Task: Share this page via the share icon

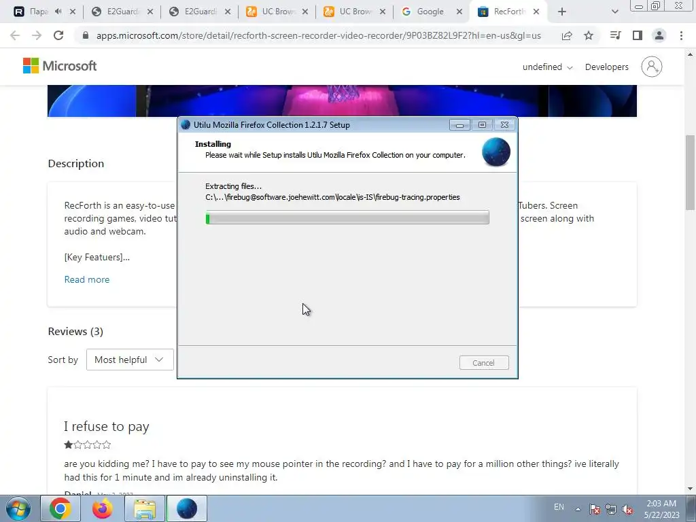Action: pos(567,35)
